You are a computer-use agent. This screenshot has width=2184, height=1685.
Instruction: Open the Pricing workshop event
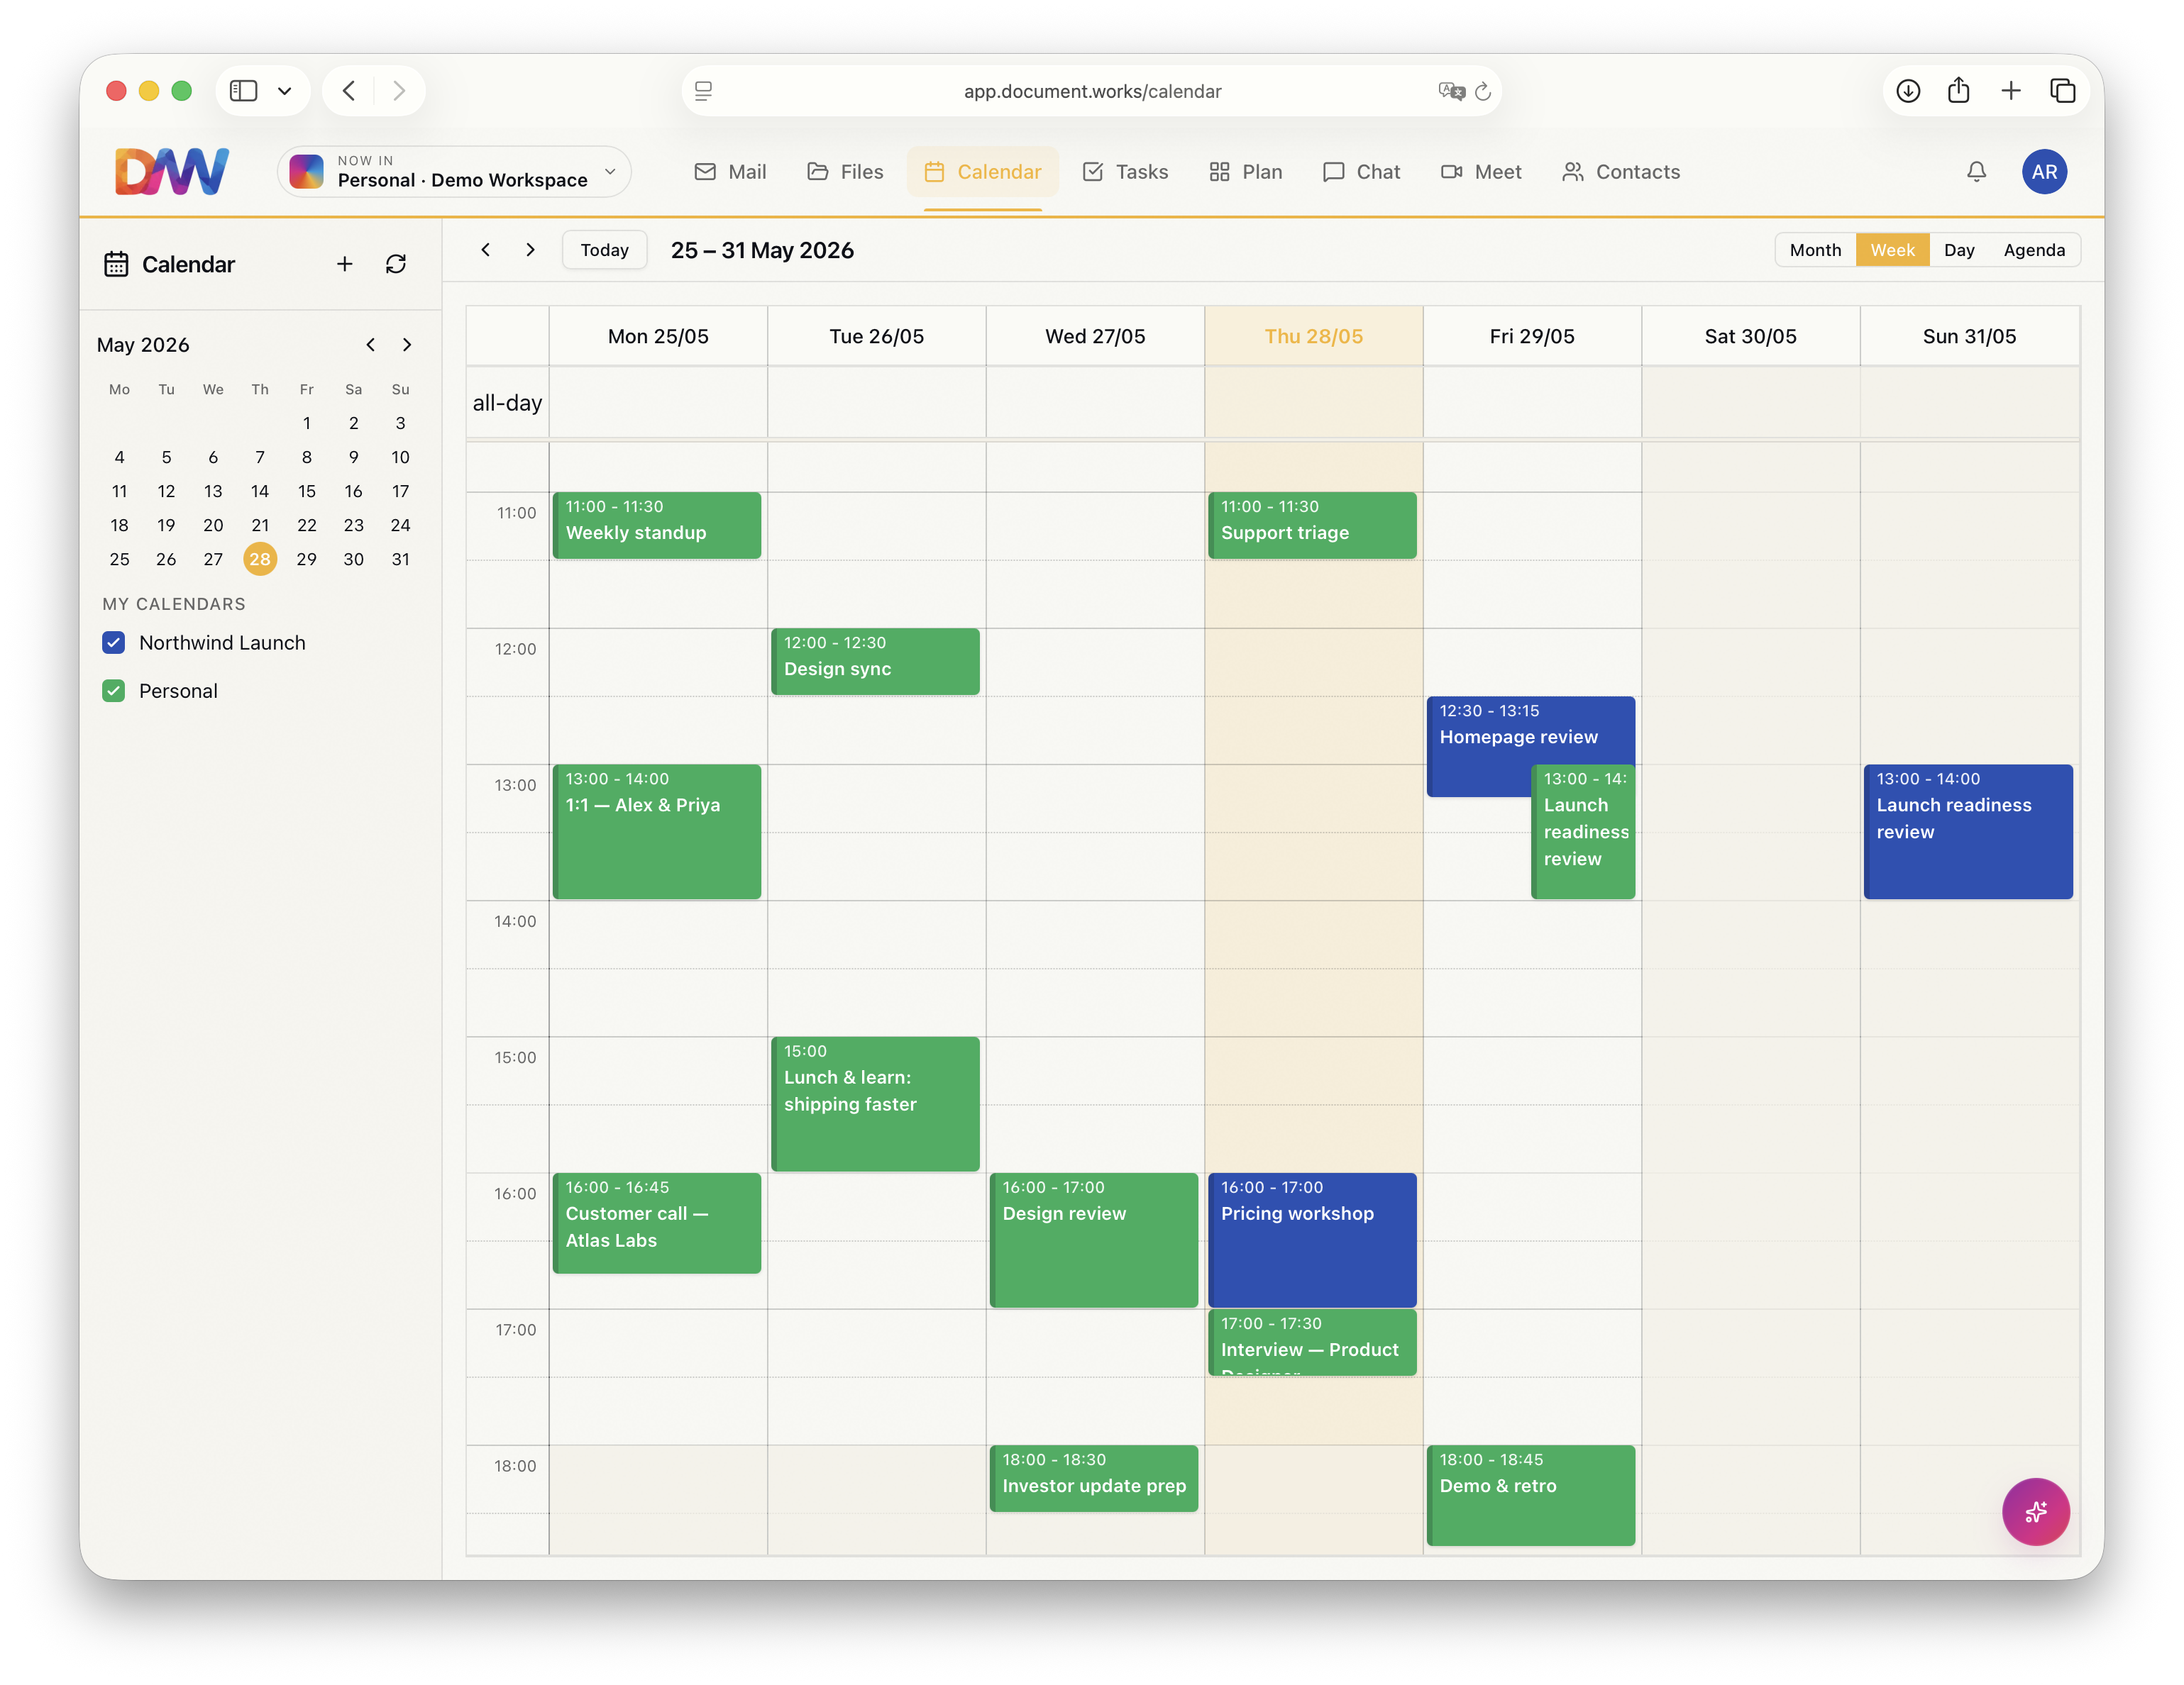pyautogui.click(x=1312, y=1240)
